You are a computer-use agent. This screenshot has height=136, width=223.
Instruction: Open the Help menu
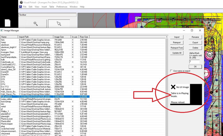coord(82,7)
